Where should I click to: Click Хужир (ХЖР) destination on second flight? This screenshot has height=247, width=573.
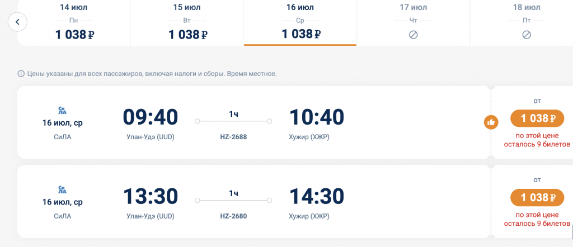pyautogui.click(x=309, y=216)
